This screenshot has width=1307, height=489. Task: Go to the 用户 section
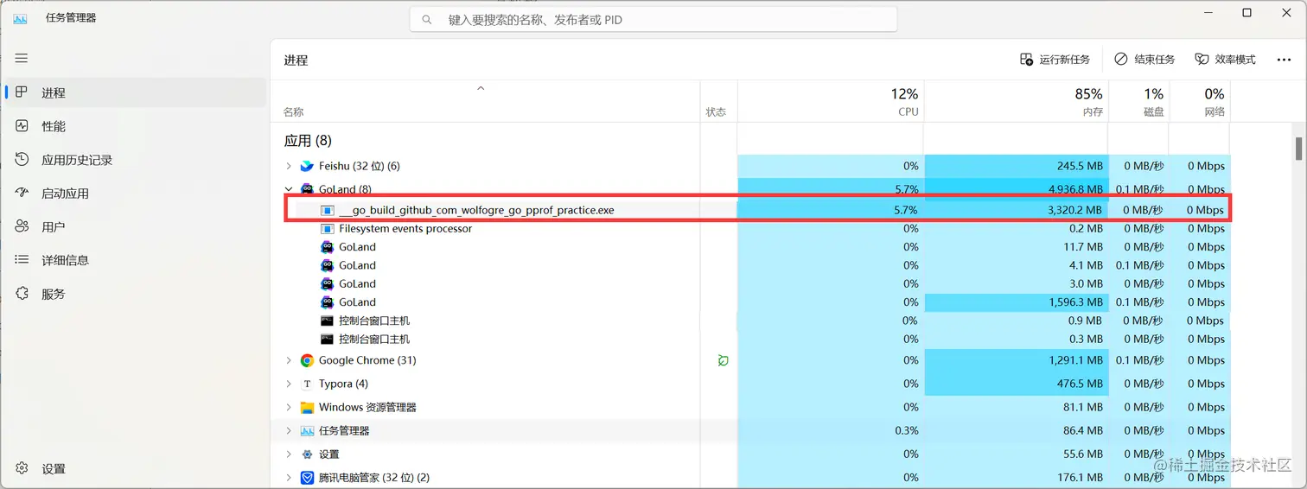pos(136,226)
